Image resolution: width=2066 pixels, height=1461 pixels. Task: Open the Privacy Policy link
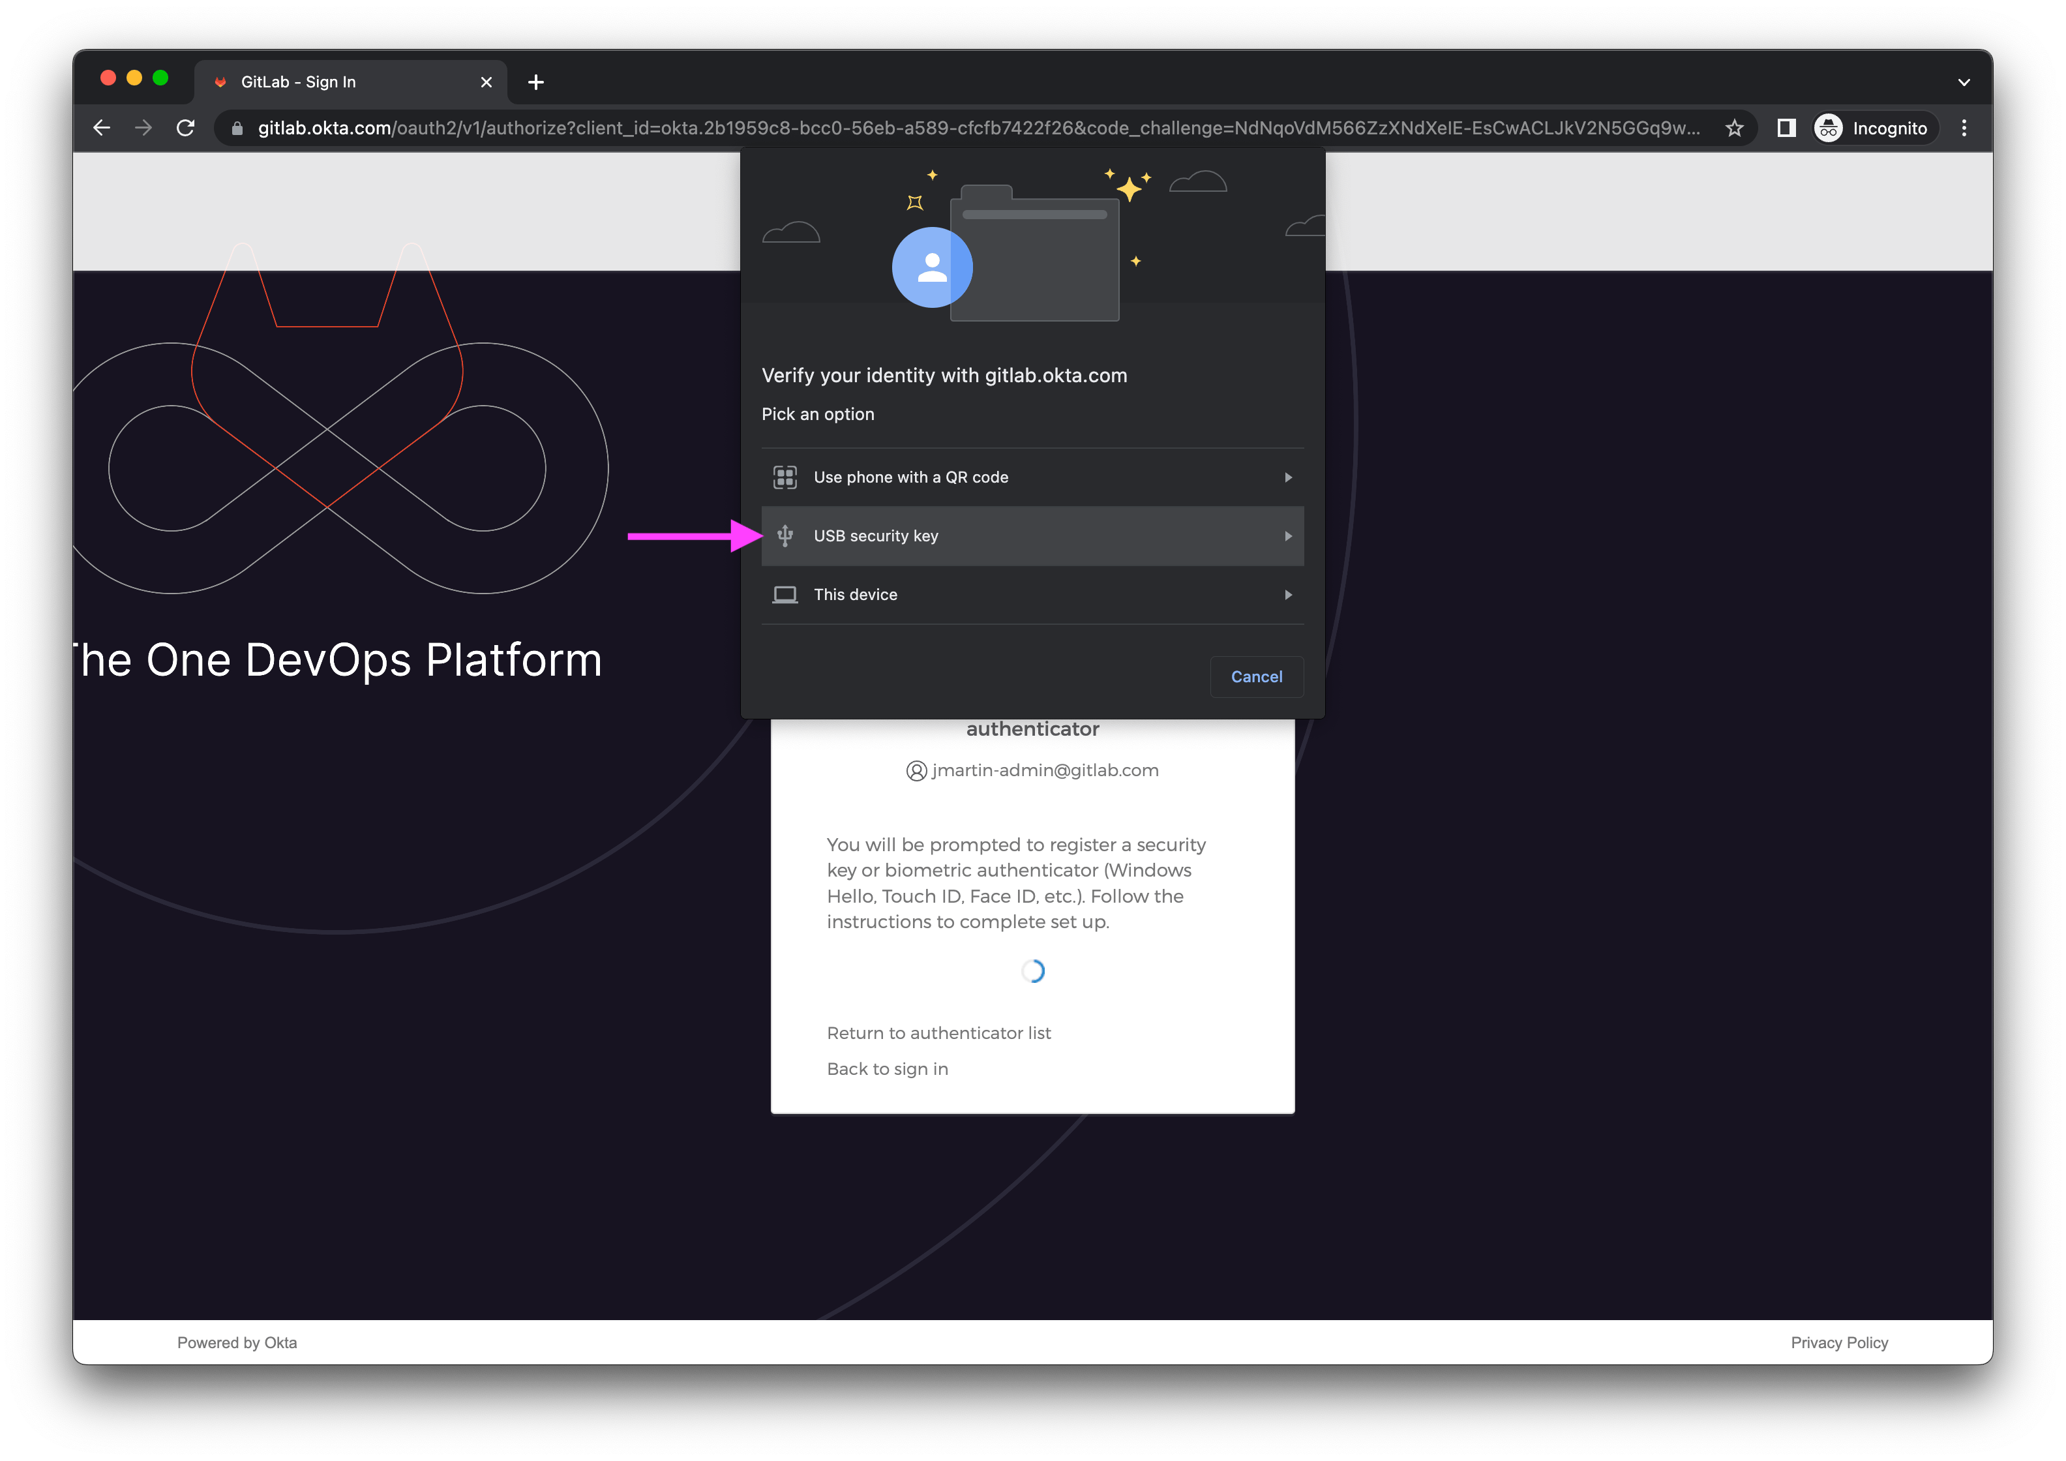(x=1838, y=1342)
